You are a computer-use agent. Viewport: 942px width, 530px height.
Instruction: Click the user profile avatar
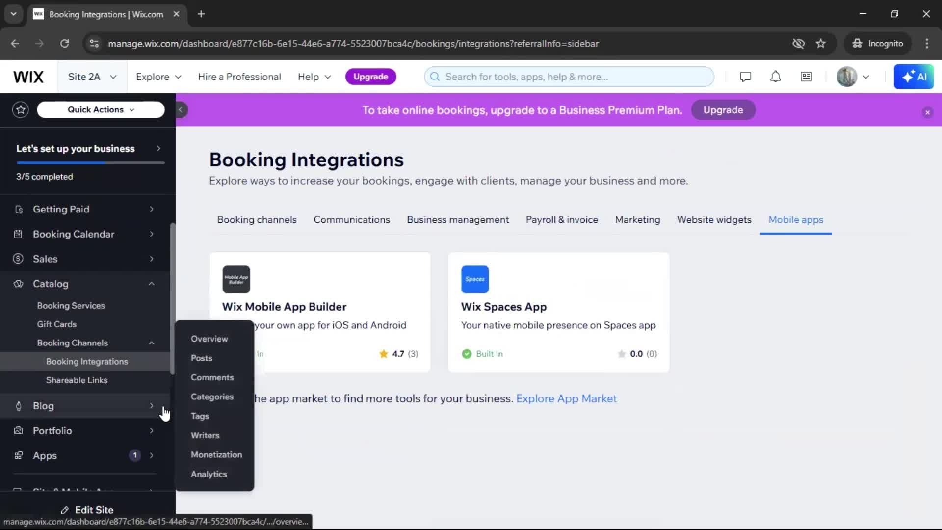pyautogui.click(x=846, y=77)
